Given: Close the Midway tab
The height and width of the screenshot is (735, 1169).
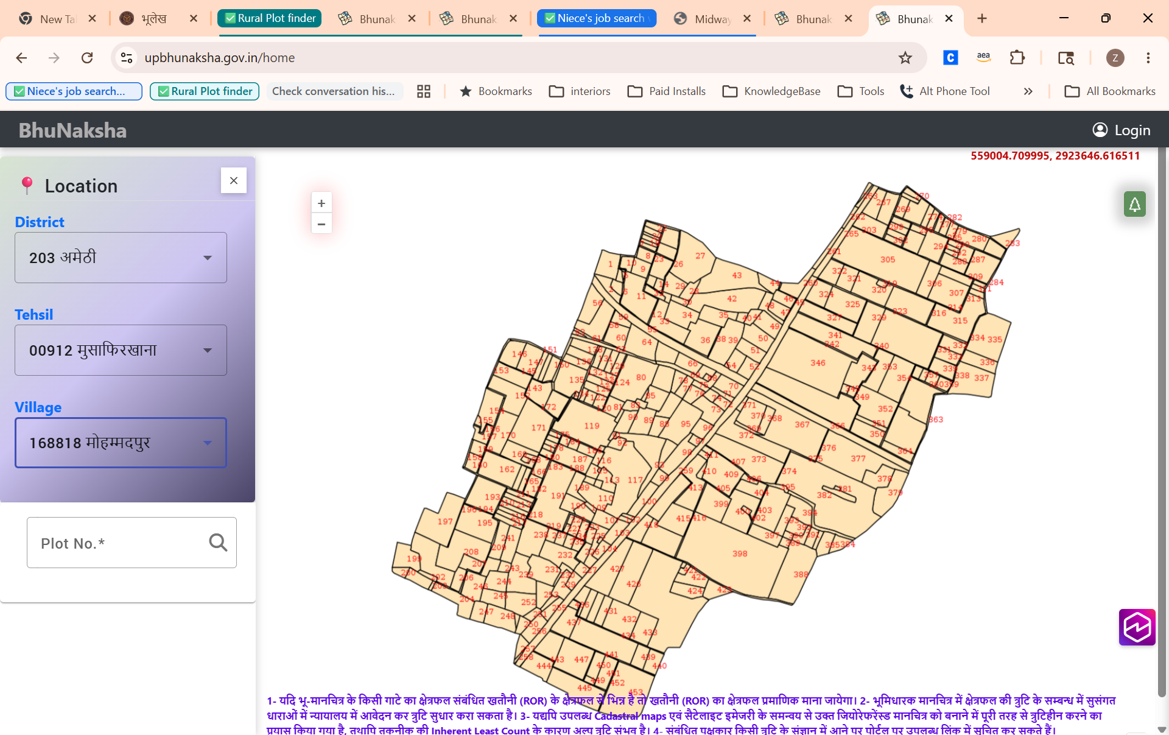Looking at the screenshot, I should pos(747,18).
